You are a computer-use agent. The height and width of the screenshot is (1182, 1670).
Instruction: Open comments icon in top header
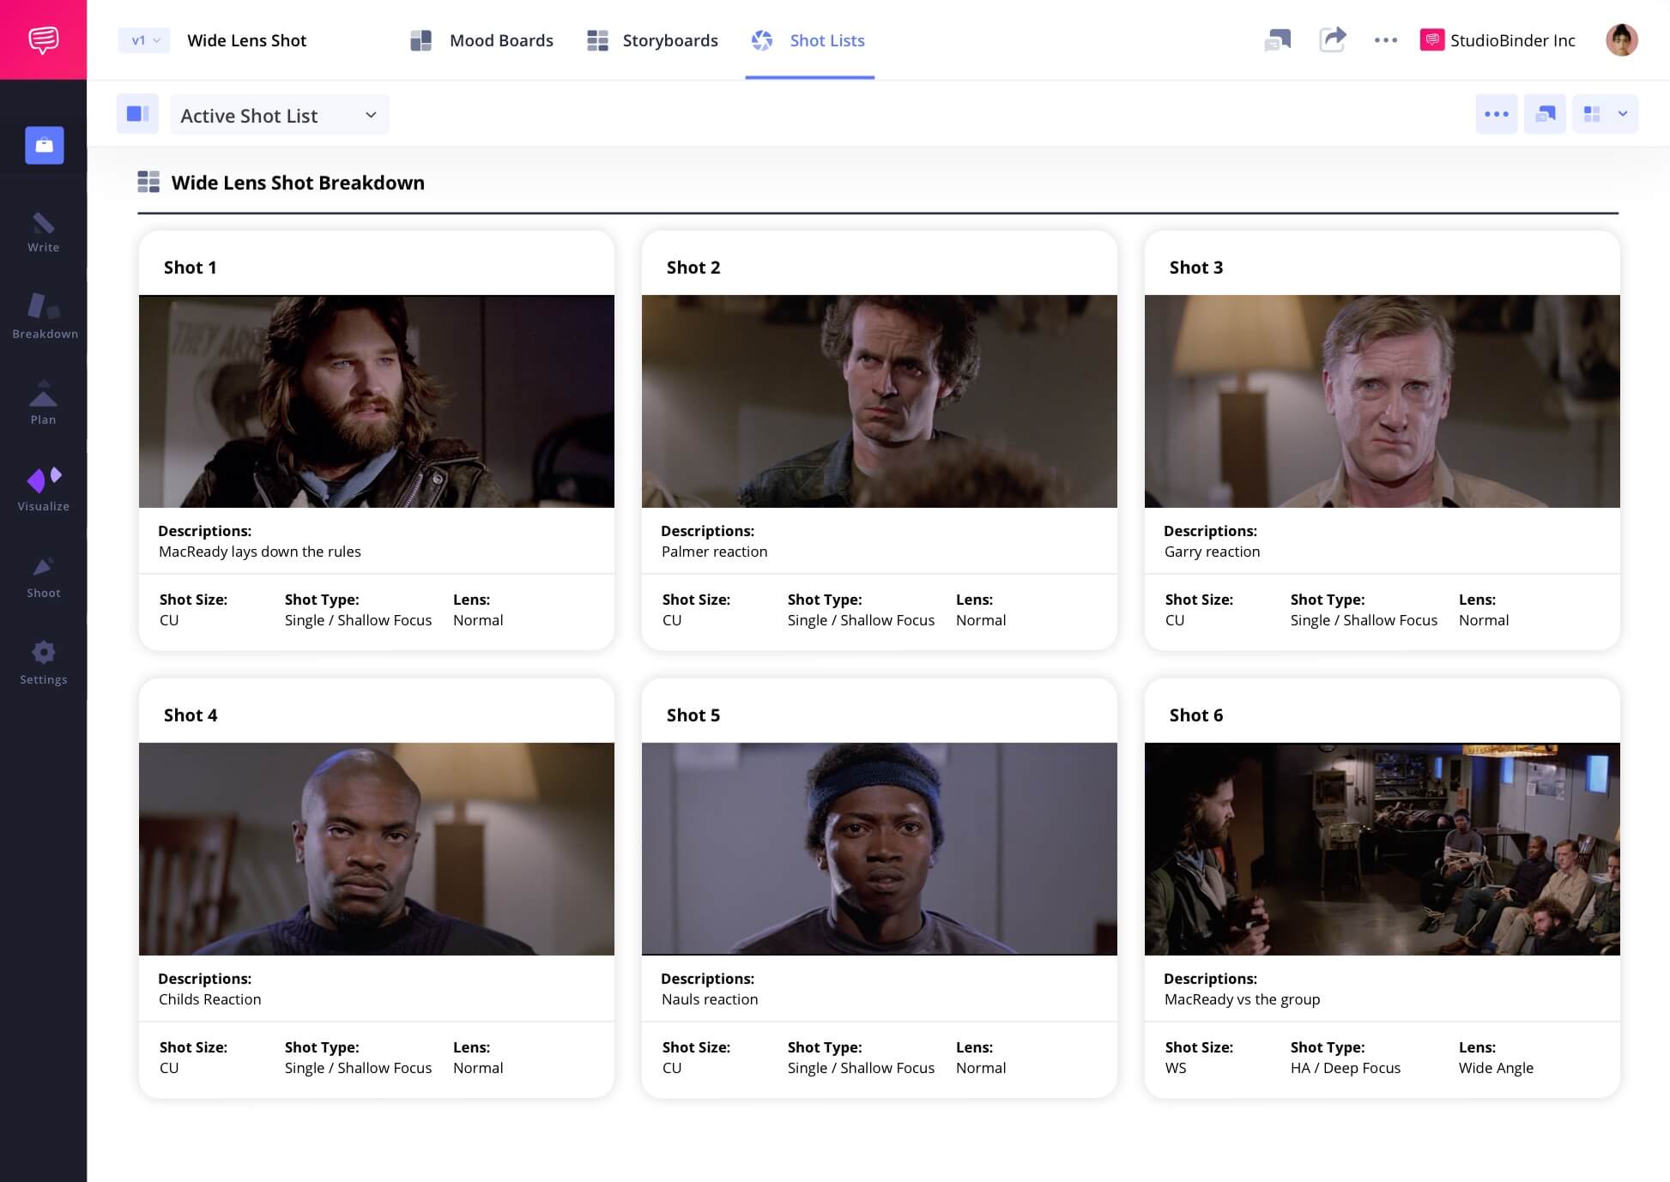click(1277, 40)
